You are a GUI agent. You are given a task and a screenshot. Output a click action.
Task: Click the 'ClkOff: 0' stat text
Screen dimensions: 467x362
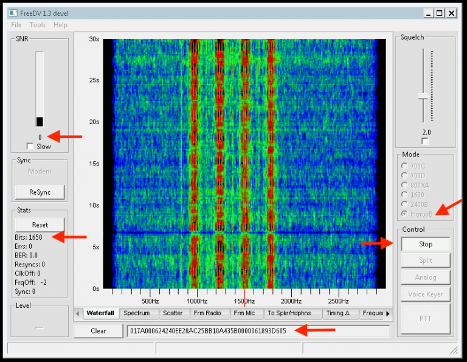point(27,273)
